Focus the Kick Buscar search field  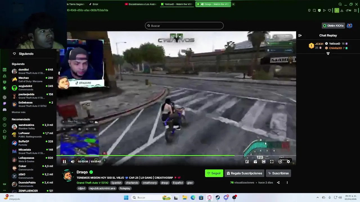point(184,26)
